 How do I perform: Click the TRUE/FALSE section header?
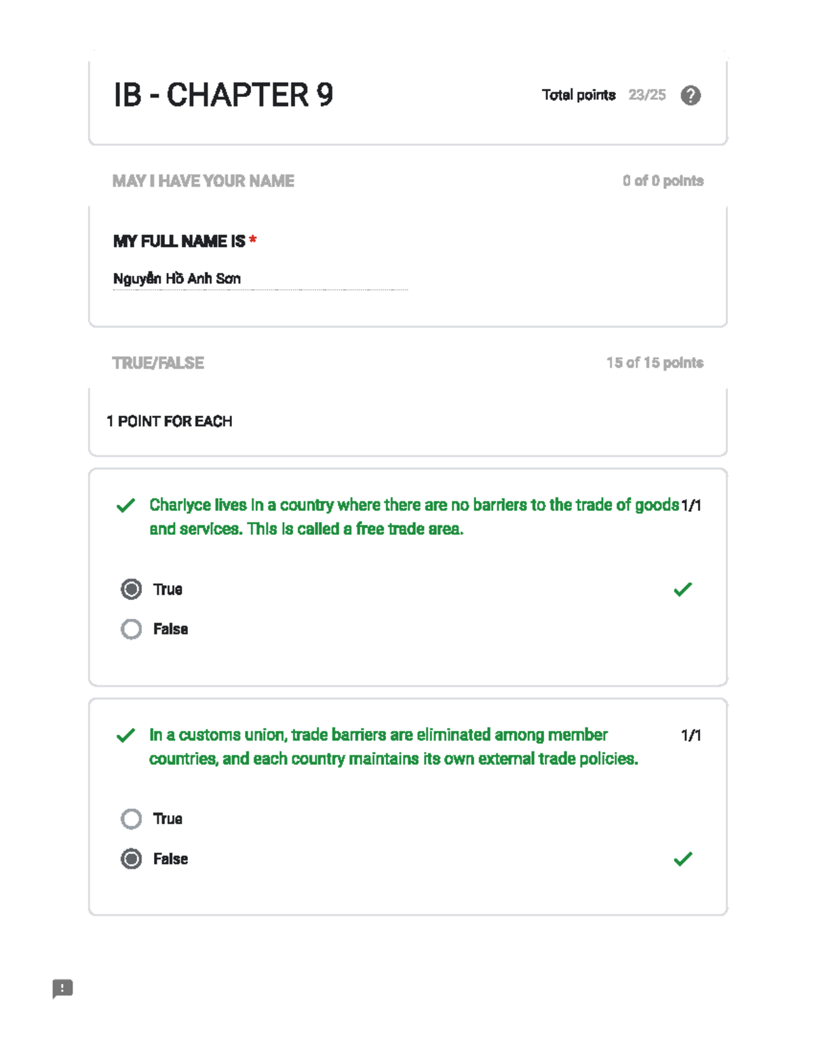158,363
